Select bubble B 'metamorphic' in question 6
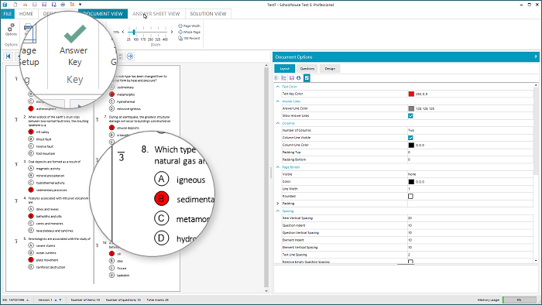Viewport: 542px width, 305px height. coord(111,94)
